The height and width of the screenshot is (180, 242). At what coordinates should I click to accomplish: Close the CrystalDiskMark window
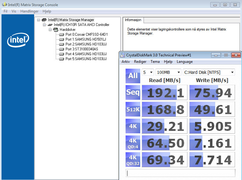coord(236,55)
